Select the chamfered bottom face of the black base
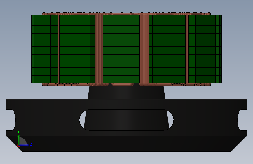 click(126, 144)
